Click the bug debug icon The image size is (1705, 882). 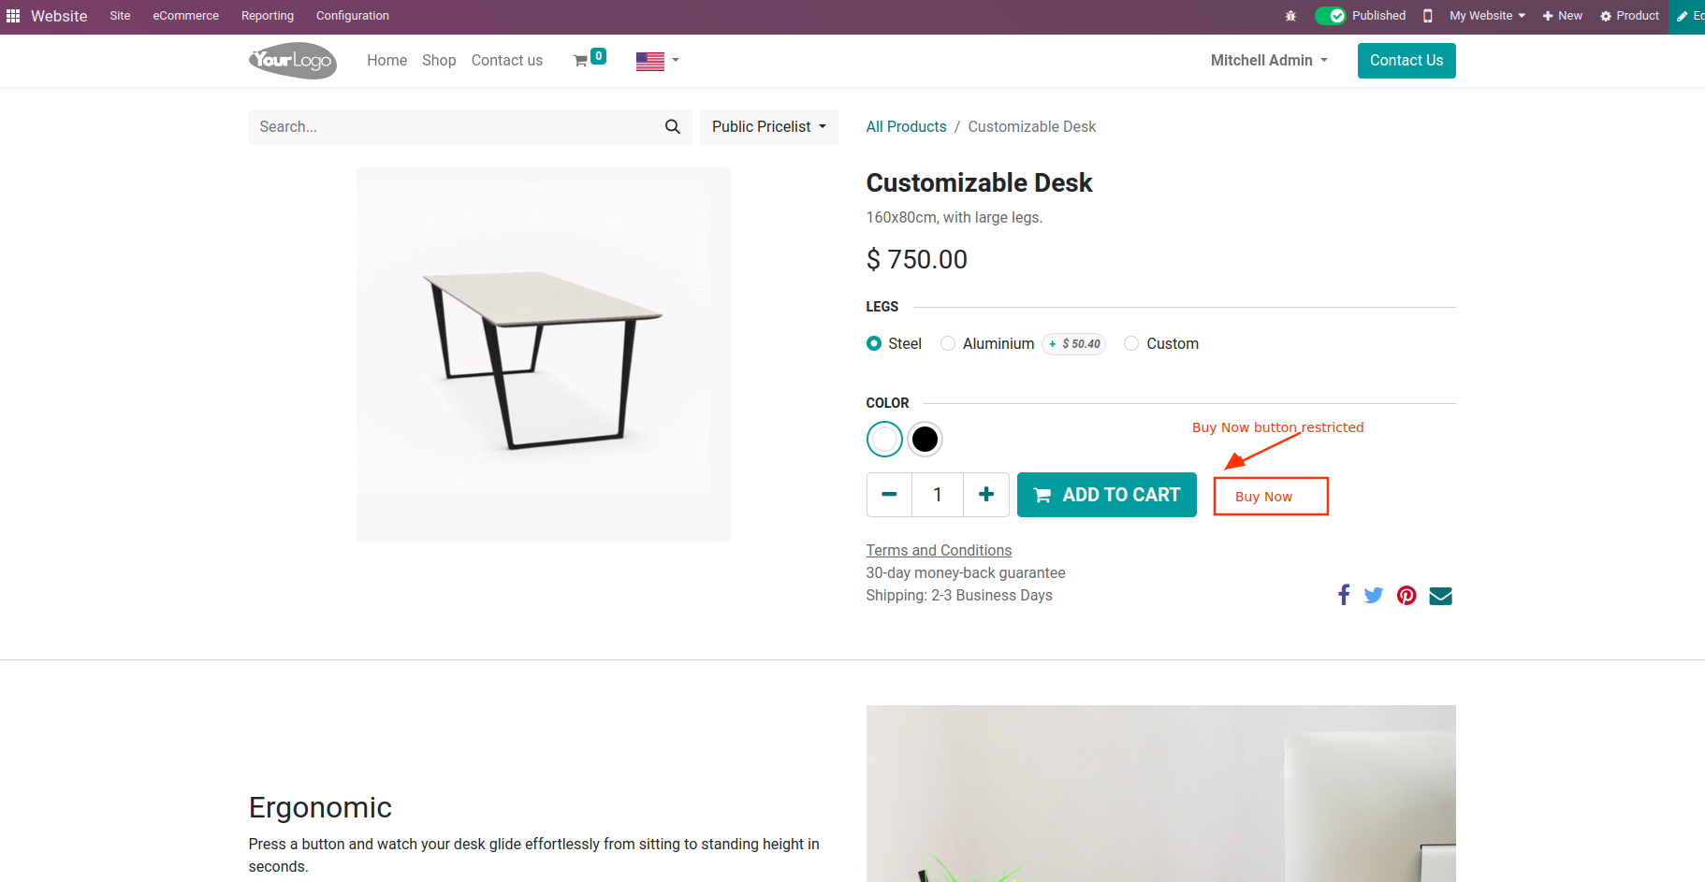pyautogui.click(x=1291, y=16)
